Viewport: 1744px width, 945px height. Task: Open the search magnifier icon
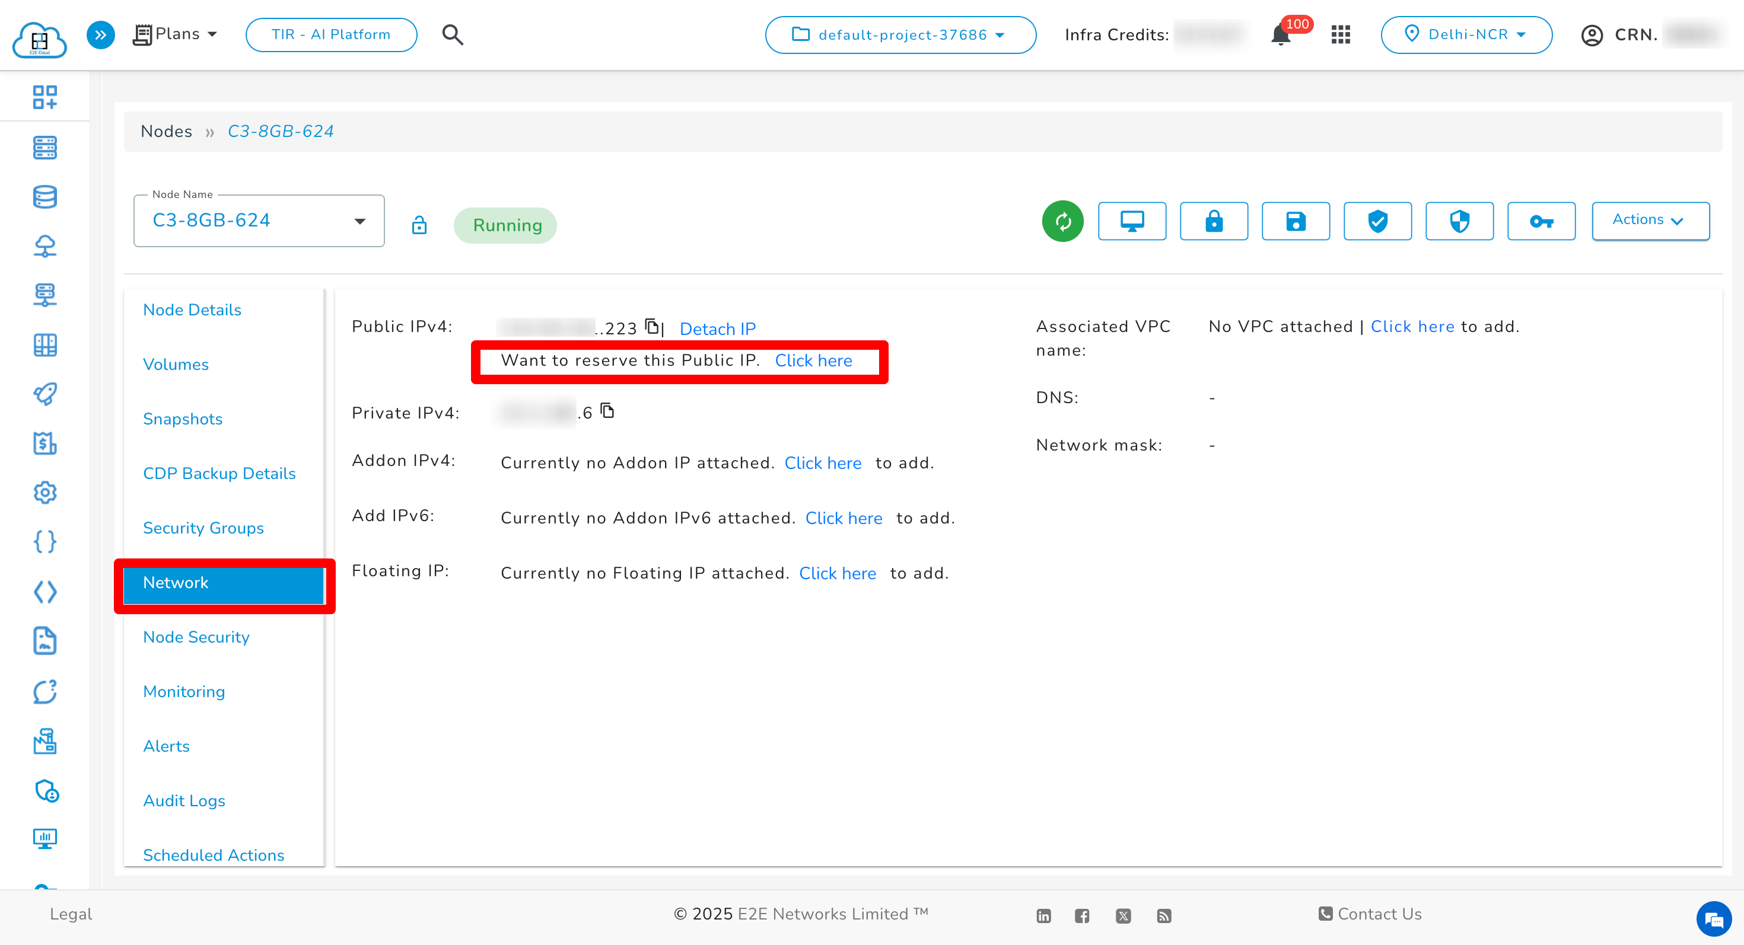click(452, 34)
